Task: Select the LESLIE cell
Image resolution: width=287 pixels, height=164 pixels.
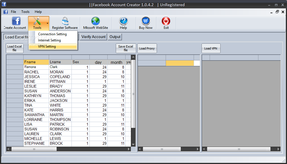Action: coord(36,86)
